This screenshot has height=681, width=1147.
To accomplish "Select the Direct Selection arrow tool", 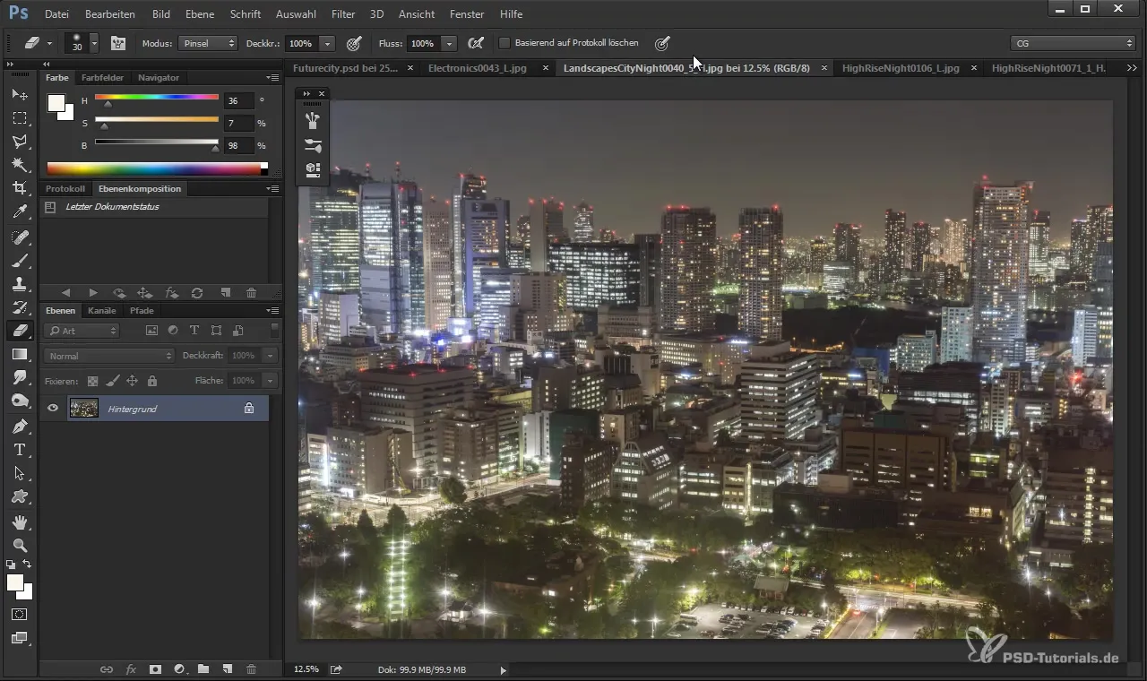I will 20,473.
